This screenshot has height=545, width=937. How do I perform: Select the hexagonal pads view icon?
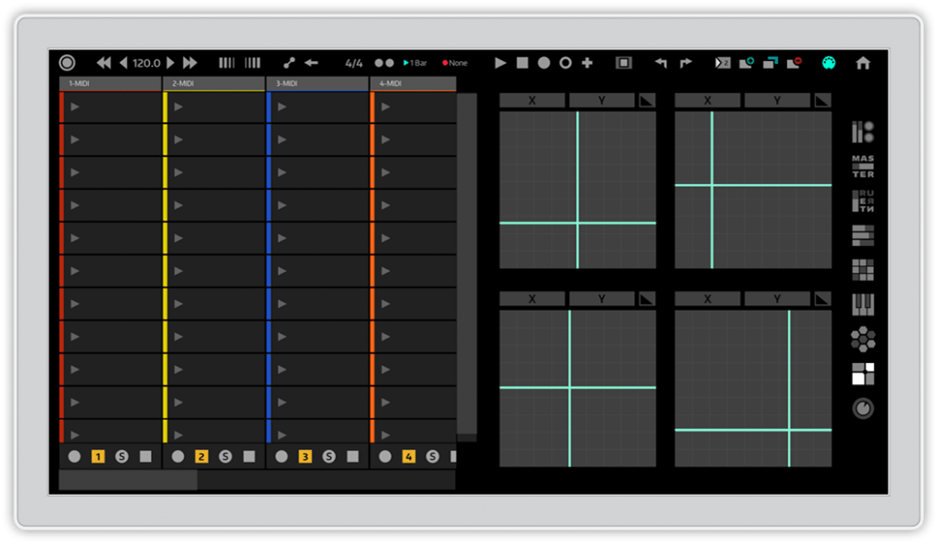863,340
